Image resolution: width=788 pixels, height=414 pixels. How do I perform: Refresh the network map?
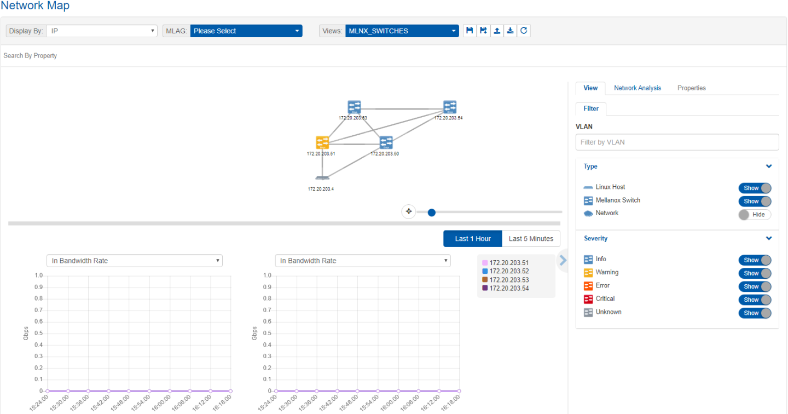click(524, 31)
